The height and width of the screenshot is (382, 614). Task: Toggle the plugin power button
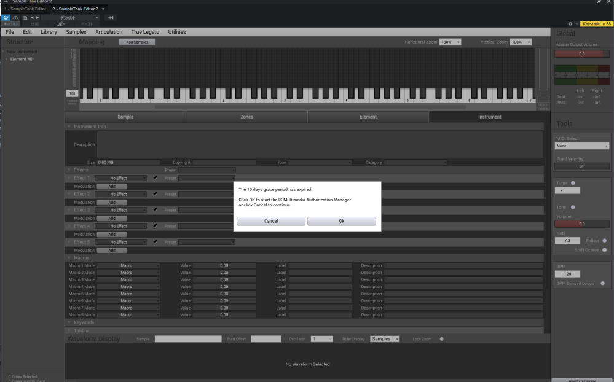click(x=6, y=18)
